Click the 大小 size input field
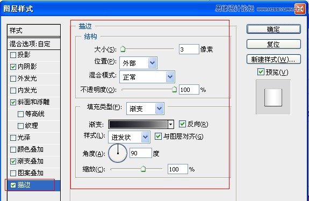309x201 pixels. tap(189, 49)
